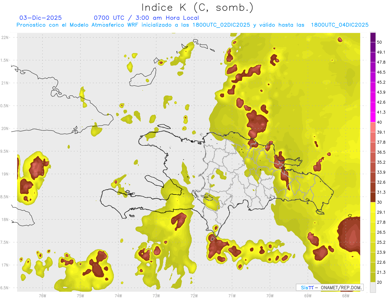Click the '39.1' colorbar value
The width and height of the screenshot is (388, 300).
pyautogui.click(x=382, y=132)
